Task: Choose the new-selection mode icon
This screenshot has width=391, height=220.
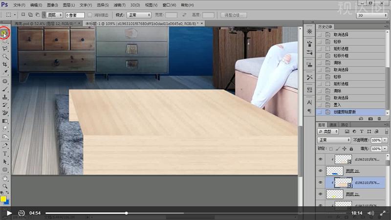Action: coord(23,15)
